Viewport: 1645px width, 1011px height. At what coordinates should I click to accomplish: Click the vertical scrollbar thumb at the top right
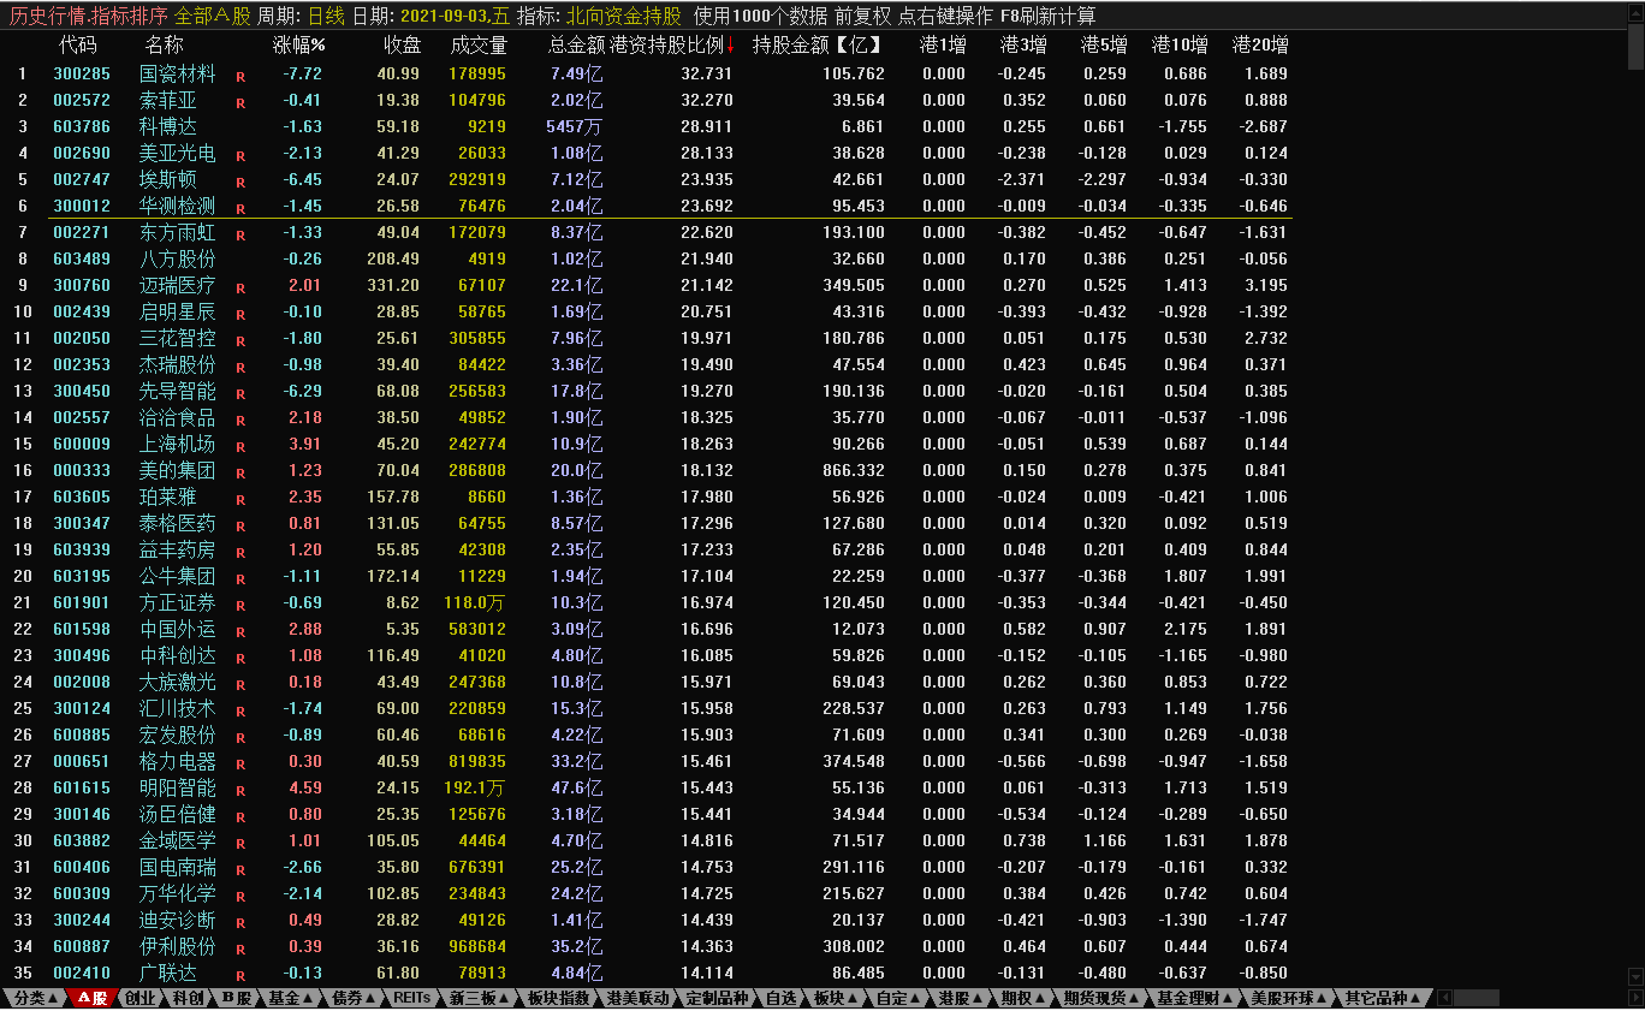[1635, 47]
